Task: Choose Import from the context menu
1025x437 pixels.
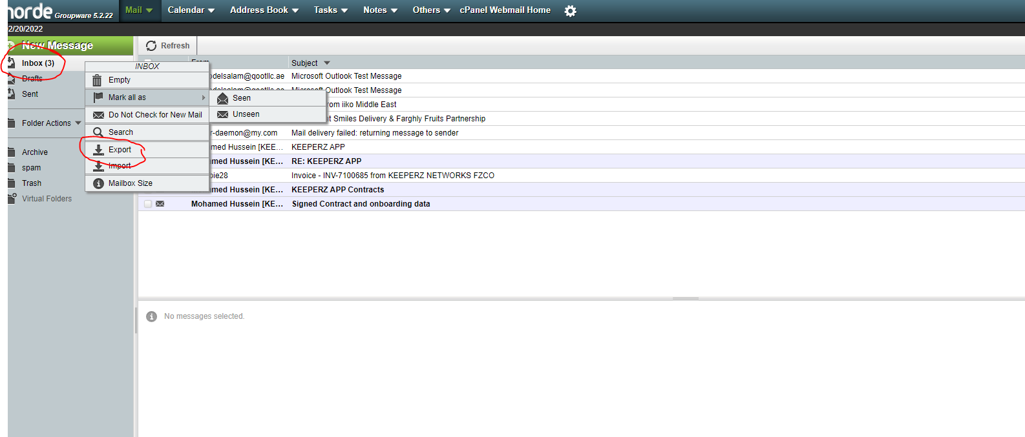Action: click(x=120, y=166)
